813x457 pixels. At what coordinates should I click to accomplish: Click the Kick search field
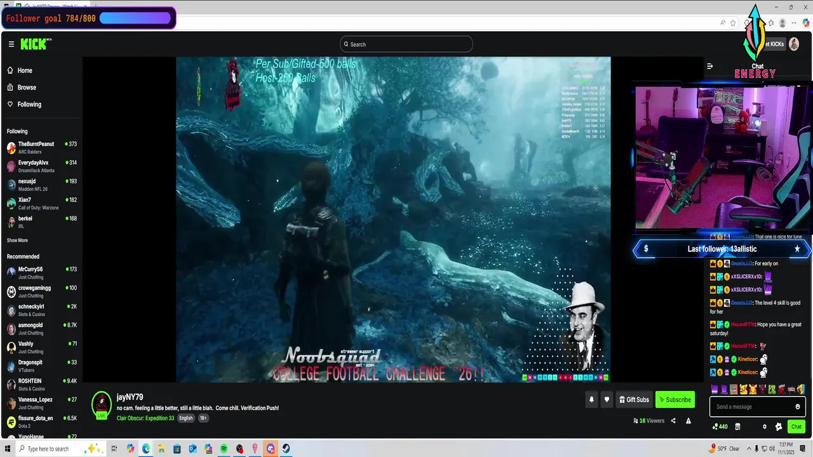pos(406,44)
